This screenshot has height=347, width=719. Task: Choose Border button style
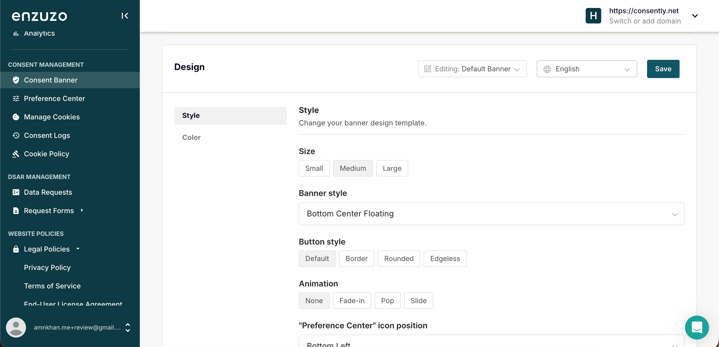tap(356, 259)
